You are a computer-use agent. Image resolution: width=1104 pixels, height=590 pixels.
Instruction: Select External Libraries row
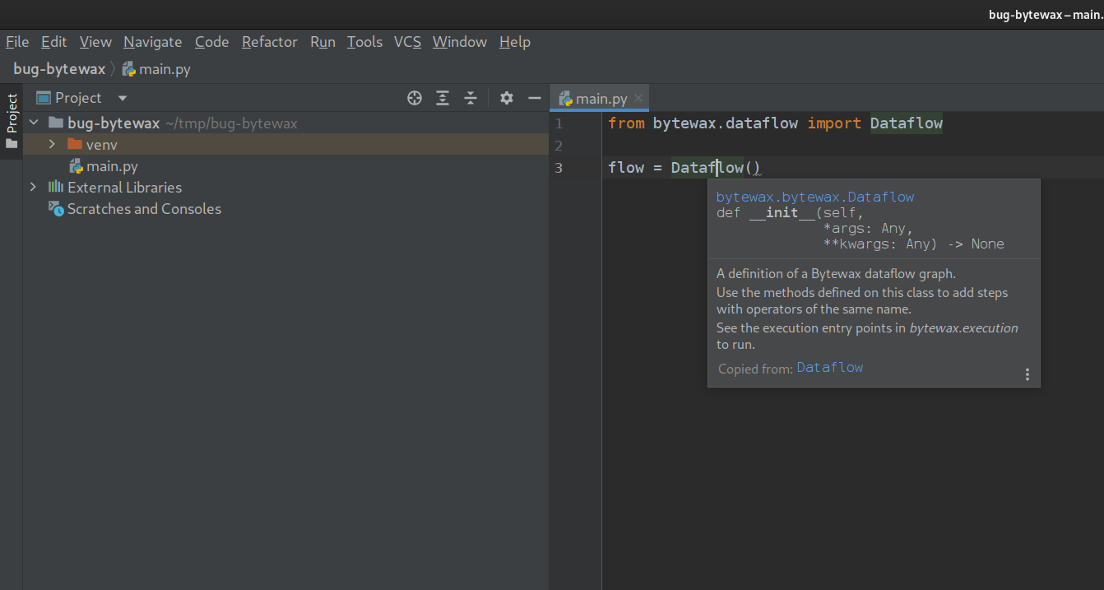(285, 188)
